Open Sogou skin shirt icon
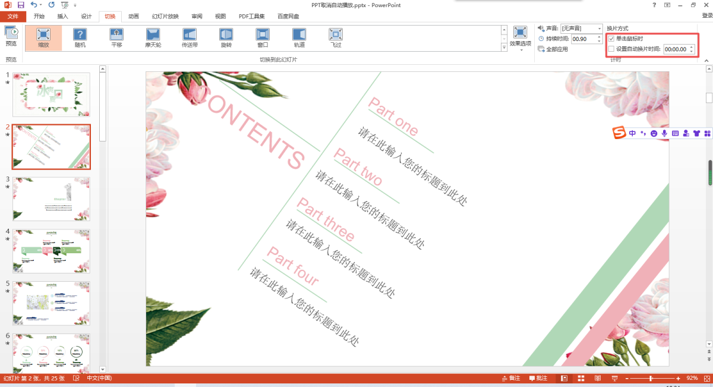This screenshot has width=713, height=387. [x=696, y=133]
